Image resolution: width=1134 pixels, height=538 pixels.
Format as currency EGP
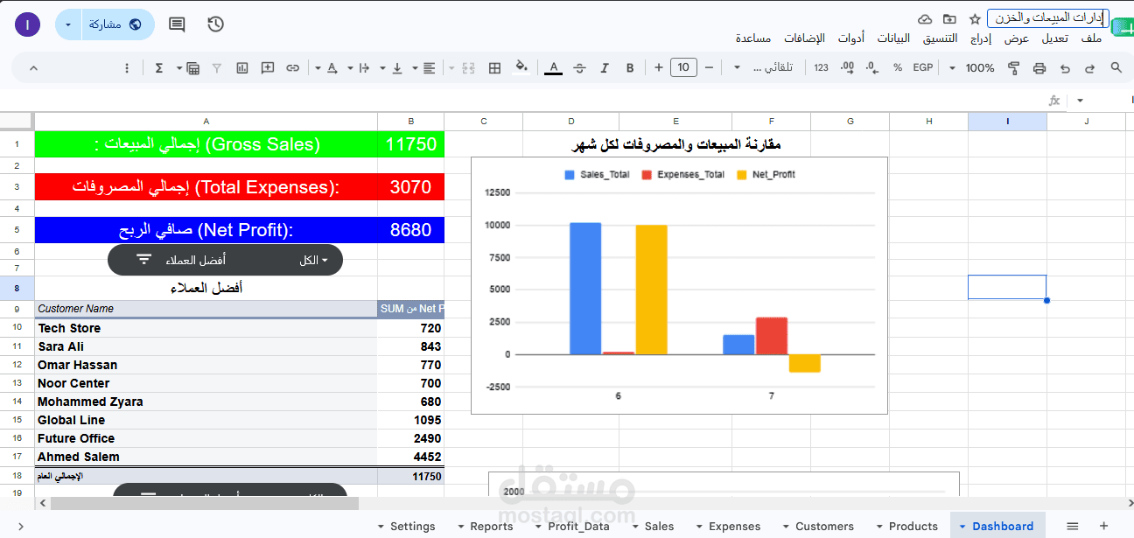923,67
